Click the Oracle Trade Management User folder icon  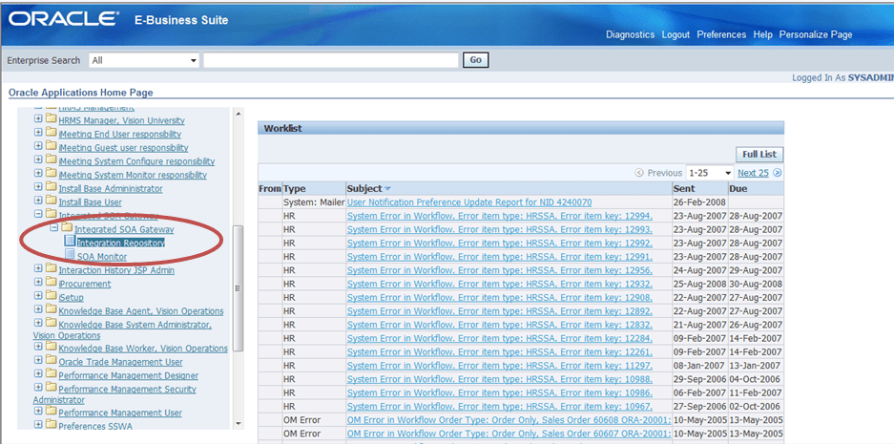pyautogui.click(x=52, y=361)
